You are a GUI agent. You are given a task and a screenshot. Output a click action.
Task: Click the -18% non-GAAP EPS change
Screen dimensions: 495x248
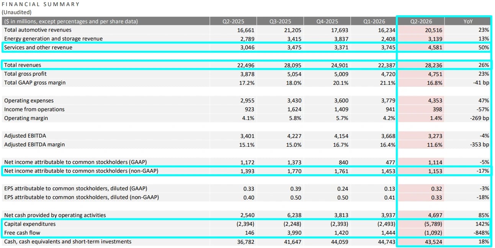[x=483, y=197]
